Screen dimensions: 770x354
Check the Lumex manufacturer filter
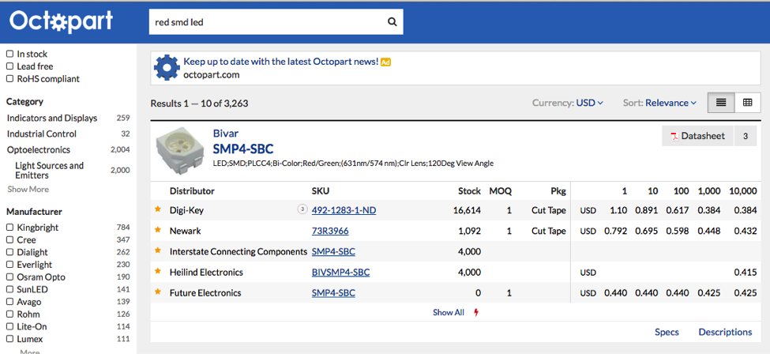[9, 339]
